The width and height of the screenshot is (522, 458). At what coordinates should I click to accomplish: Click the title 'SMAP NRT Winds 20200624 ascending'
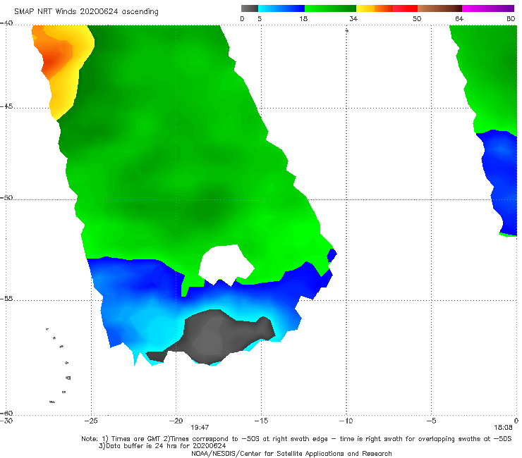(86, 11)
